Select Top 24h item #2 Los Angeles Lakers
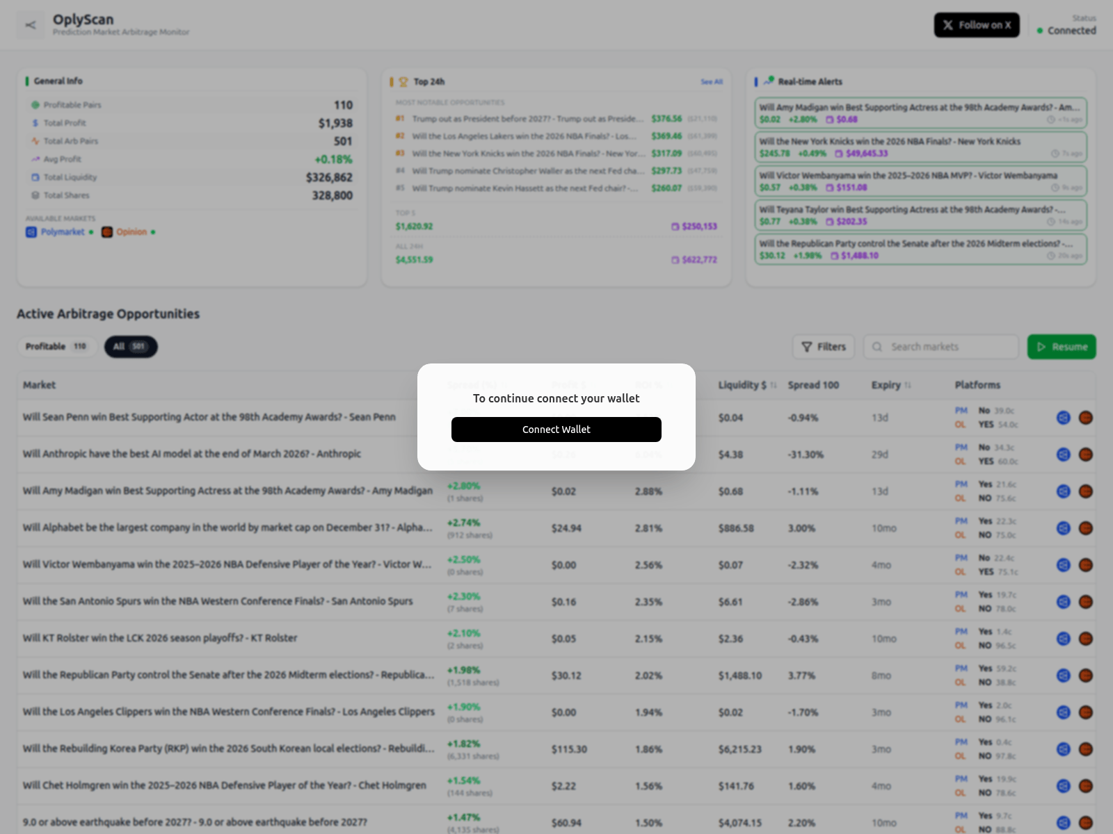Screen dimensions: 1113x834 556,136
